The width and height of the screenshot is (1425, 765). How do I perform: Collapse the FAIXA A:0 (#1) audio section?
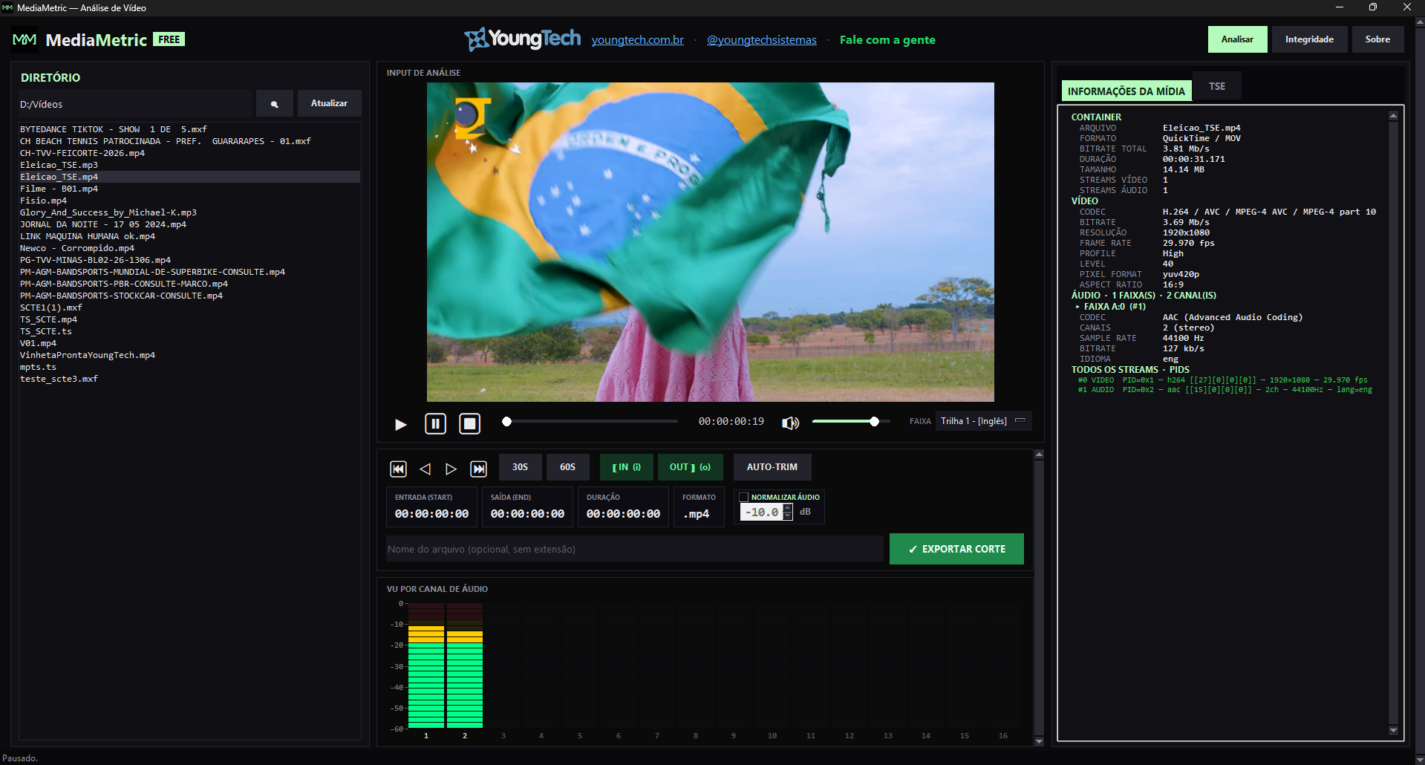coord(1077,306)
